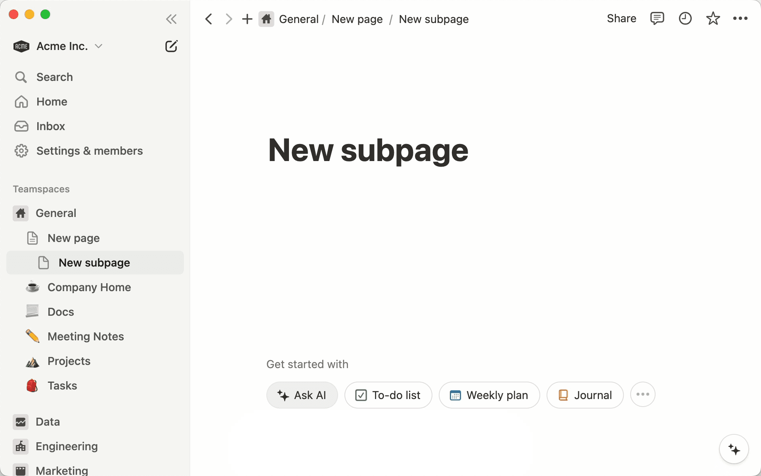Click the General house icon in breadcrumb

266,19
